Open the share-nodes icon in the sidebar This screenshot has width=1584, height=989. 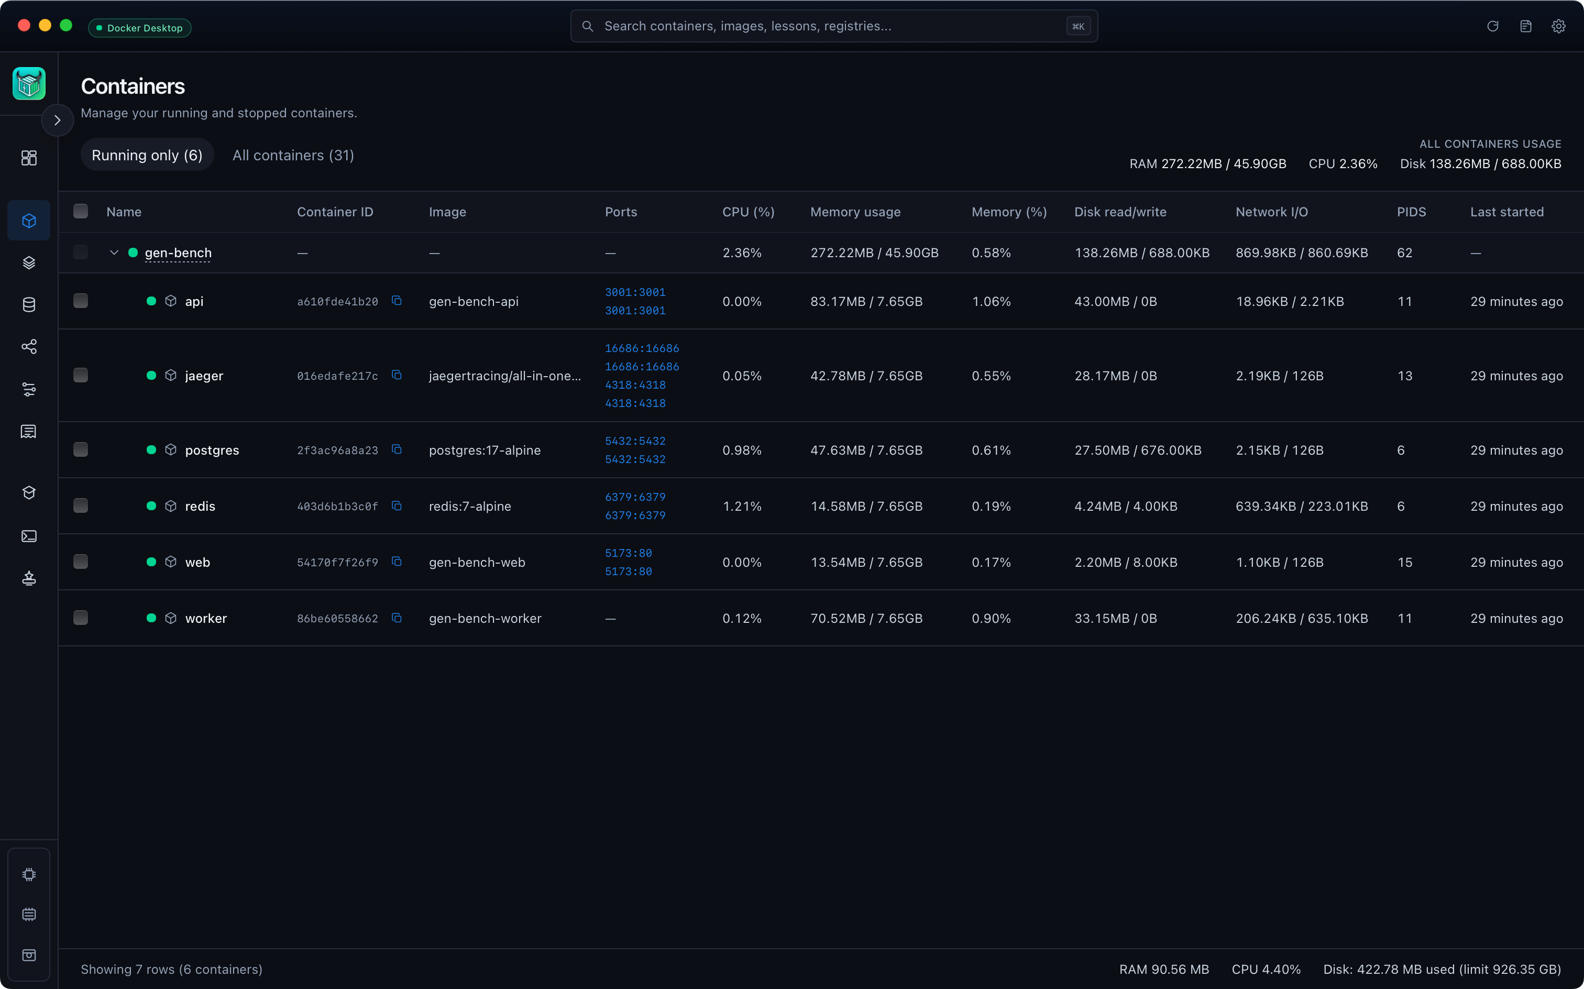pyautogui.click(x=29, y=346)
